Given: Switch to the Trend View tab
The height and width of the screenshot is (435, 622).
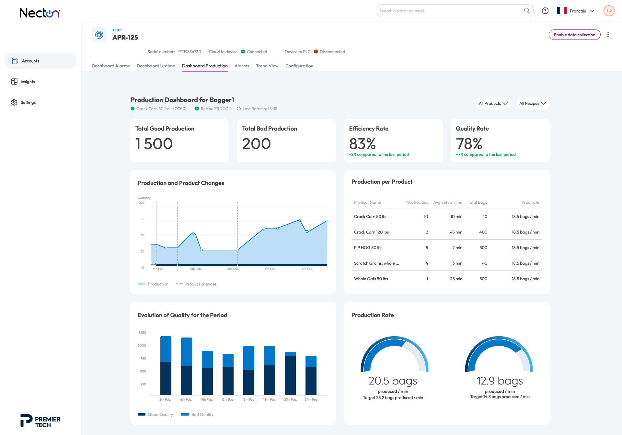Looking at the screenshot, I should coord(267,66).
